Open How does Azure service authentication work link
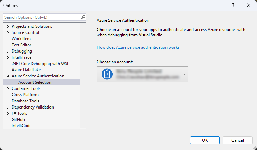 138,47
